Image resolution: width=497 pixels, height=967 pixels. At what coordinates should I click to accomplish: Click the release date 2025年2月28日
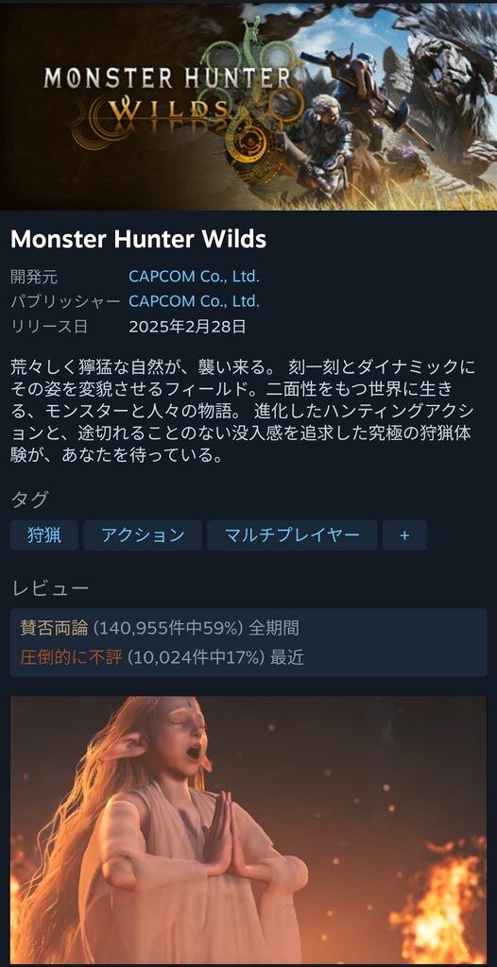click(x=187, y=326)
